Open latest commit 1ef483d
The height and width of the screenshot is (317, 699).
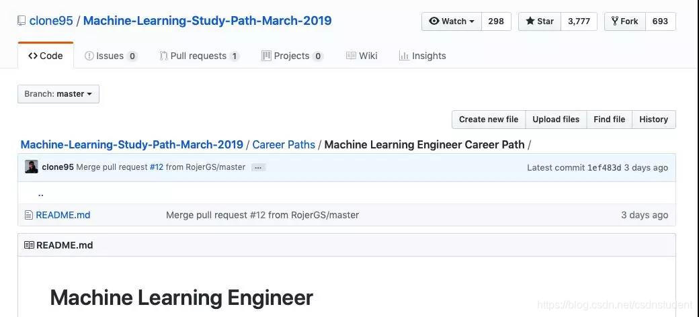604,168
